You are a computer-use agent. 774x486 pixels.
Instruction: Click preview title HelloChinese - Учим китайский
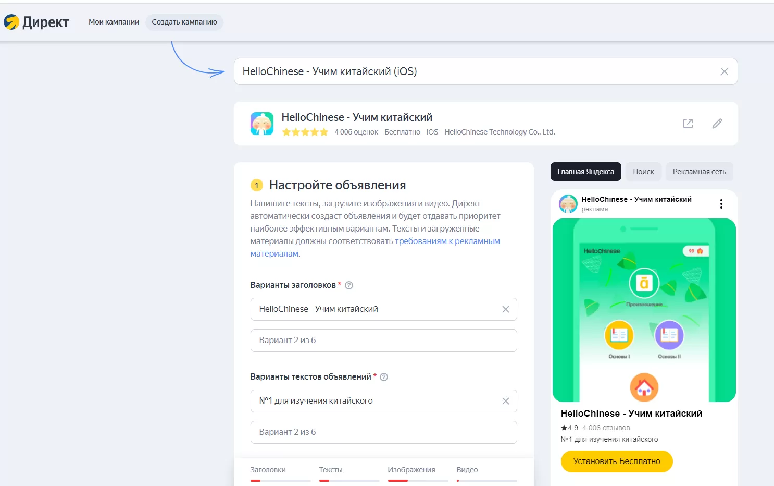631,414
